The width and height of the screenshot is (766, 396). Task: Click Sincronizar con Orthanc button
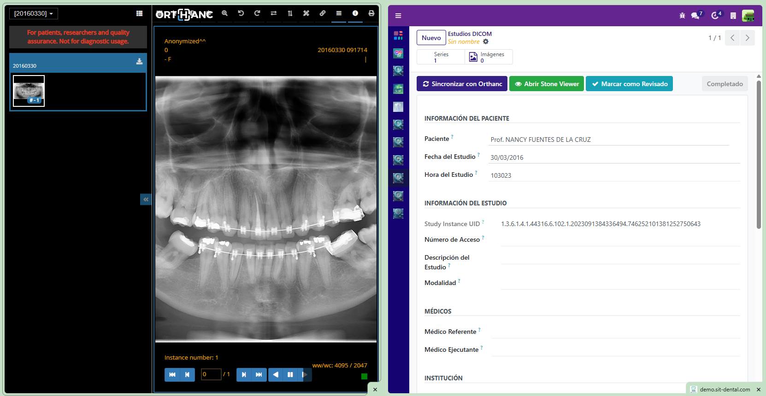(462, 84)
